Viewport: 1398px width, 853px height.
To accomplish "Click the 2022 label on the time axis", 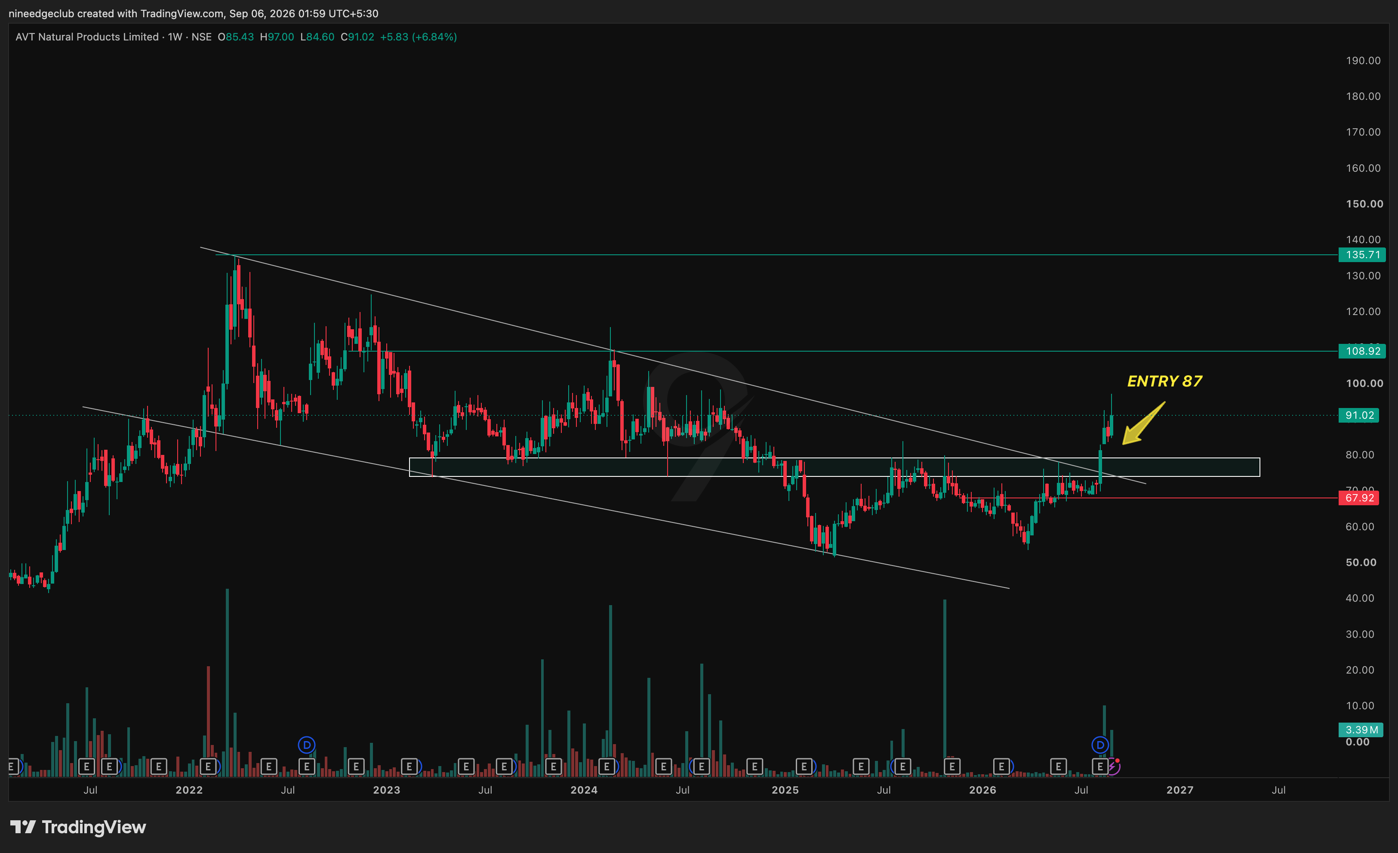I will tap(189, 790).
